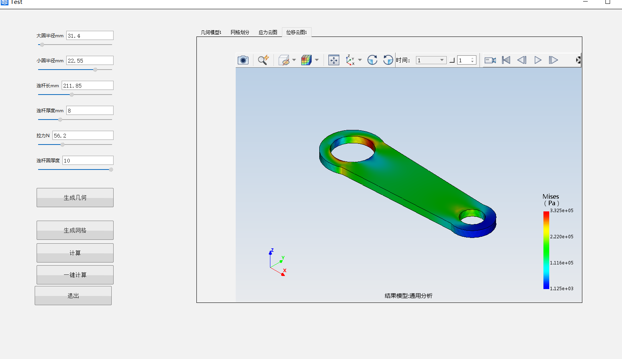Screen dimensions: 622x359
Task: Focus the 连杆圆厚度 input field
Action: pos(88,160)
